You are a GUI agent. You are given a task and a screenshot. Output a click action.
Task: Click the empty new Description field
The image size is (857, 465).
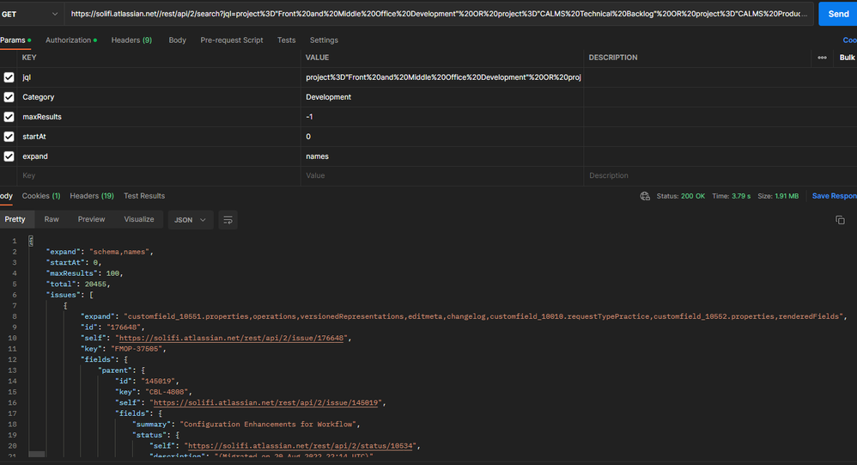click(720, 175)
